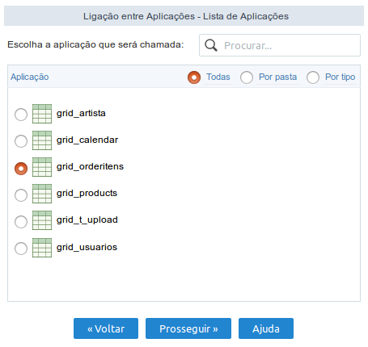Click the grid_usuarios table icon
368x347 pixels.
pyautogui.click(x=42, y=248)
